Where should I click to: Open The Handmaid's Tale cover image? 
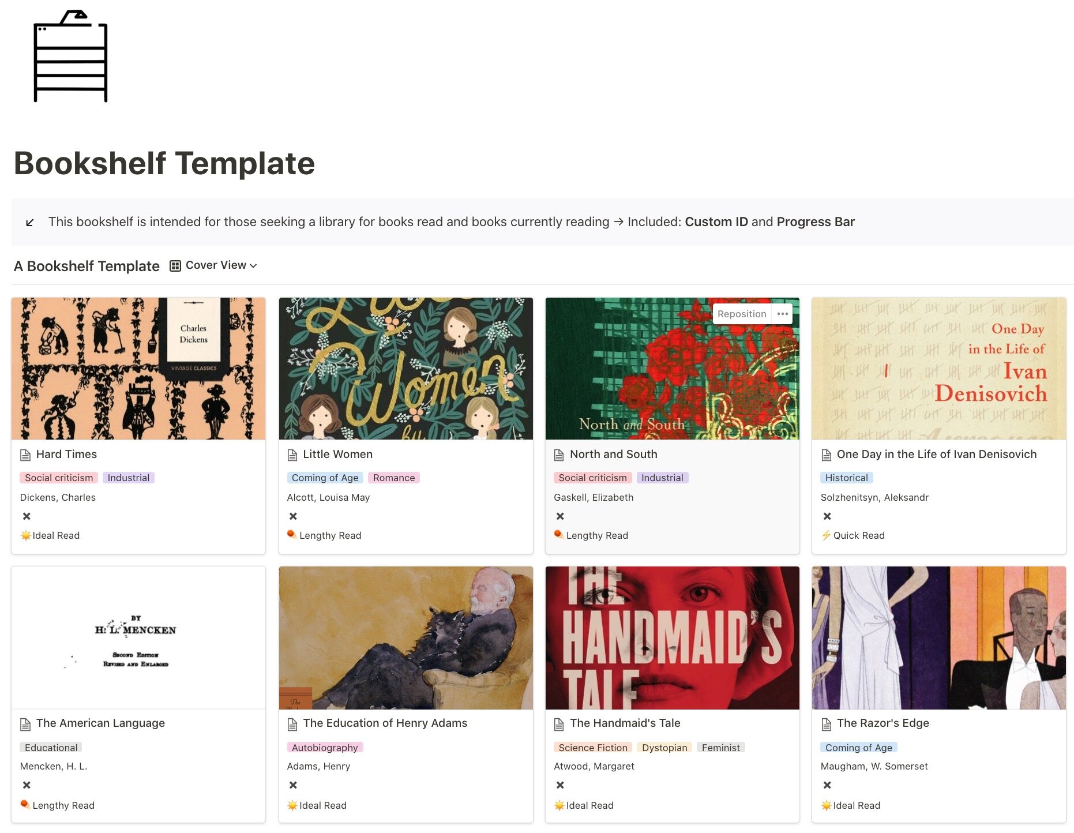click(x=673, y=638)
